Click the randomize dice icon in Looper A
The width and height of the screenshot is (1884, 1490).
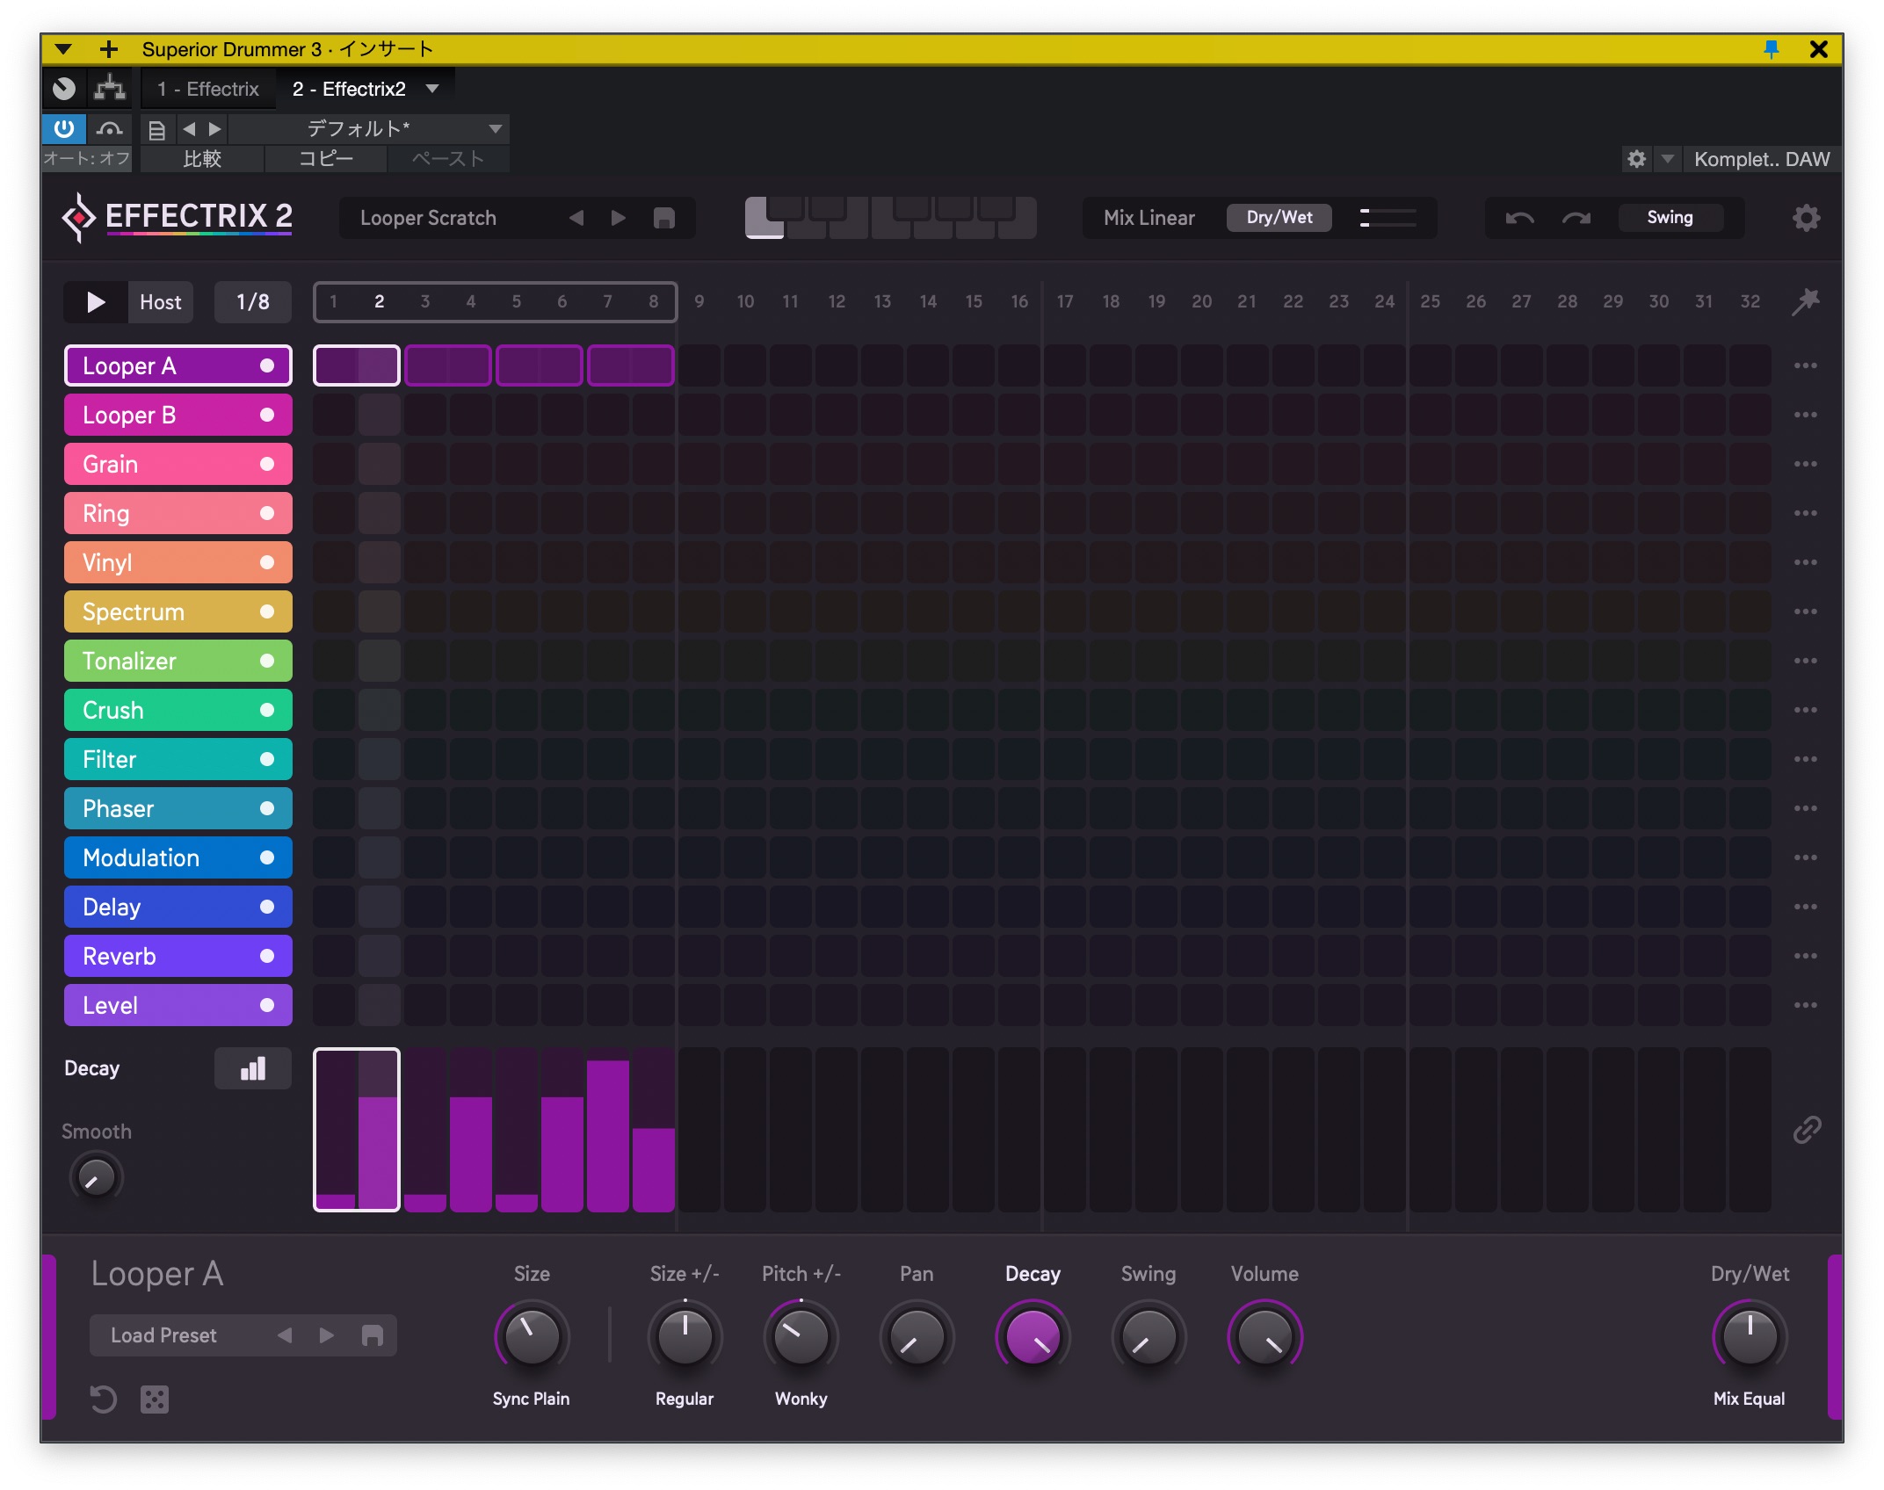[155, 1399]
